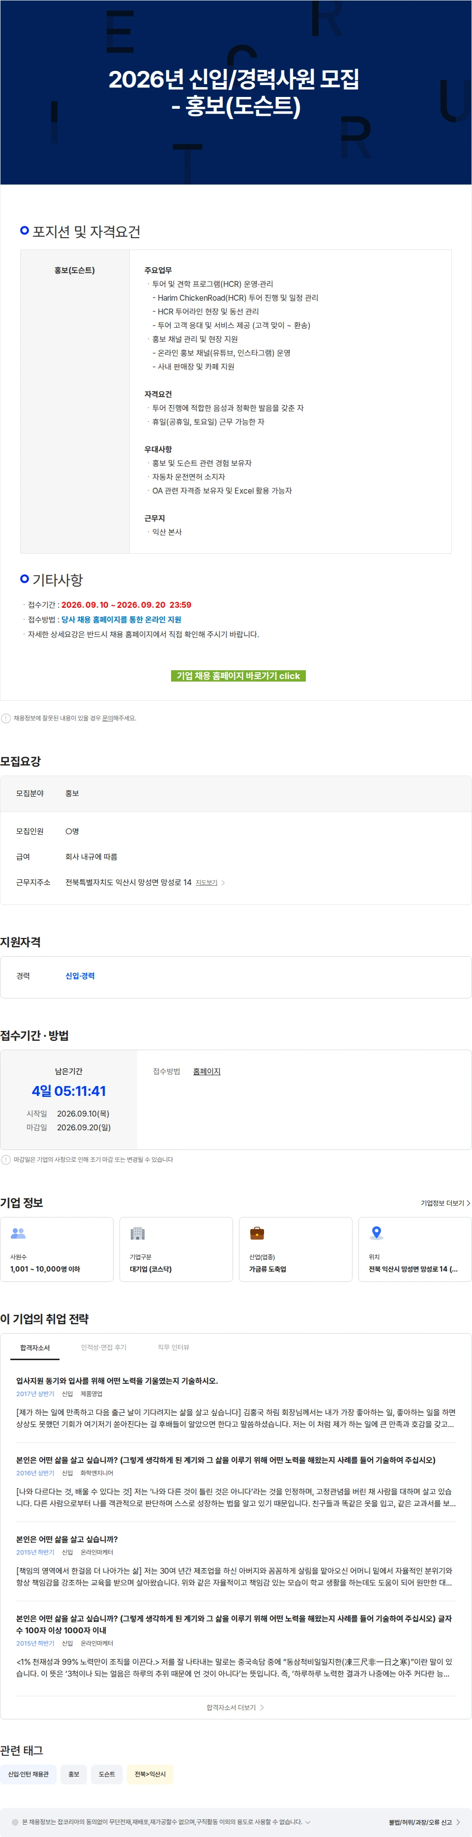The width and height of the screenshot is (472, 1837).
Task: Click the building icon in the 기업구분 card
Action: (x=138, y=1233)
